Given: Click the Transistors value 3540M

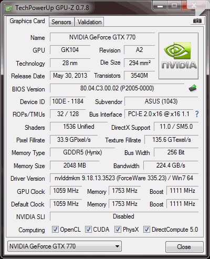Looking at the screenshot, I should click(140, 76).
